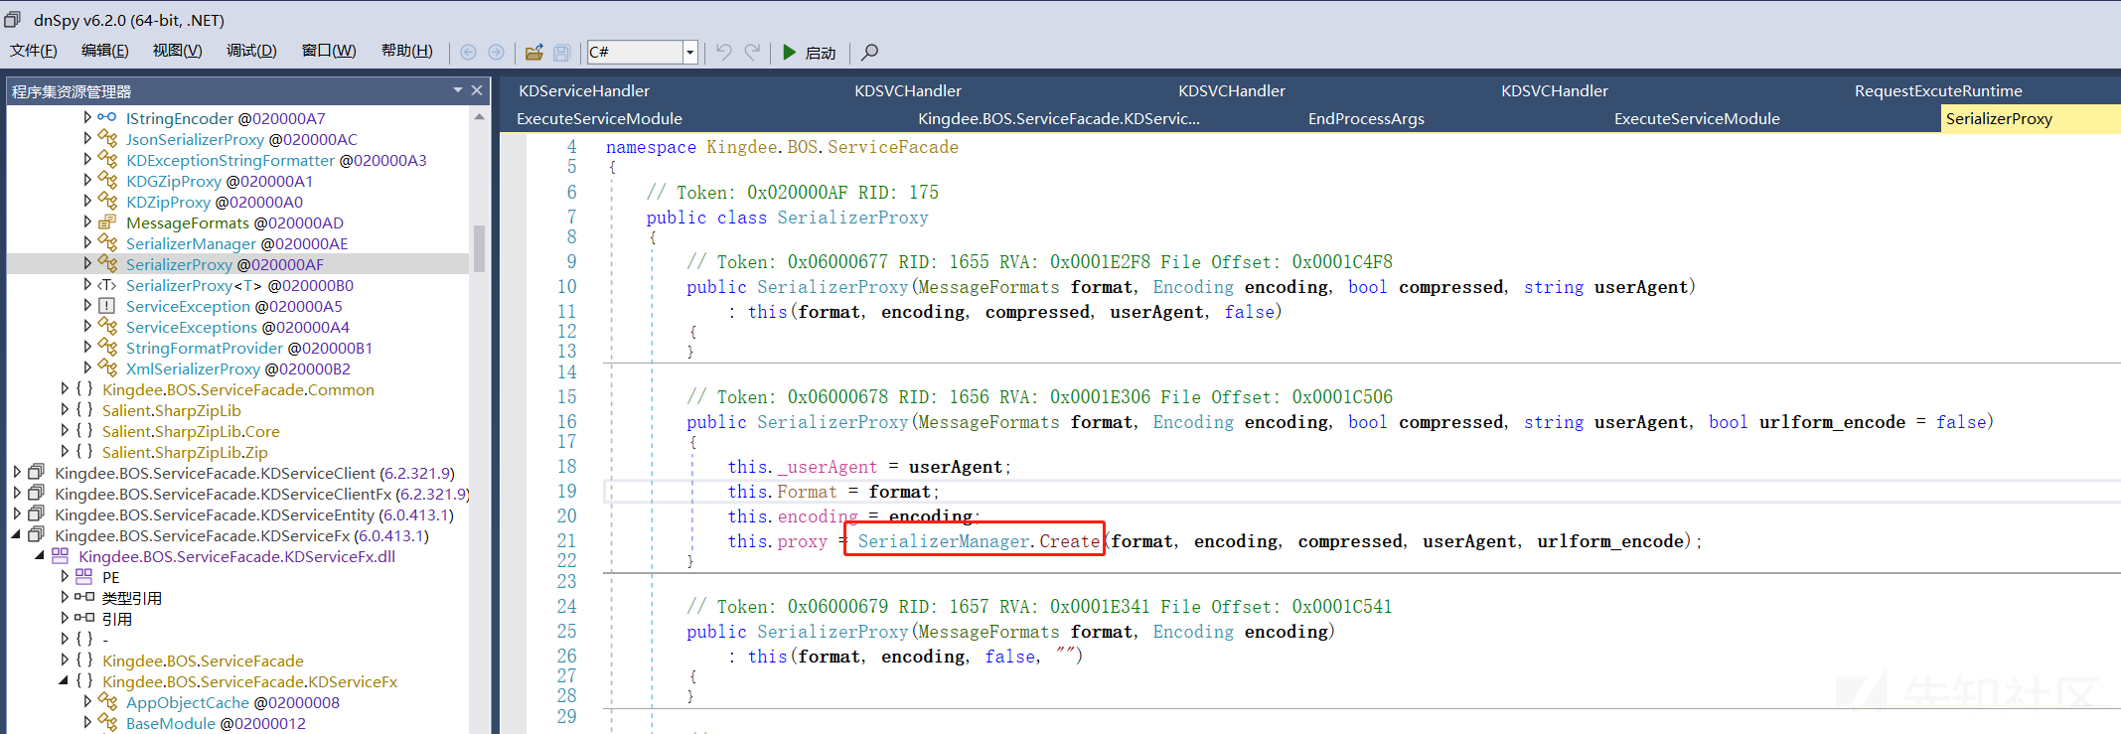Switch to the EndProcessArgs tab
2121x734 pixels.
pos(1366,118)
